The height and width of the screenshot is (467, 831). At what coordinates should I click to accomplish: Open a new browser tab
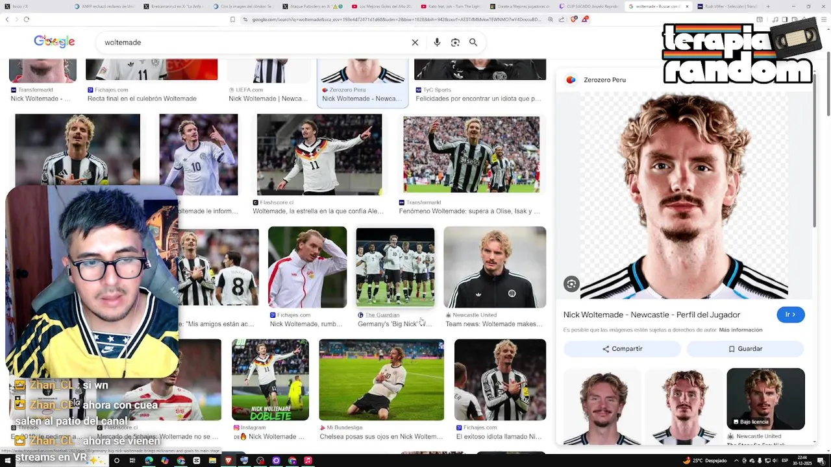pos(767,6)
